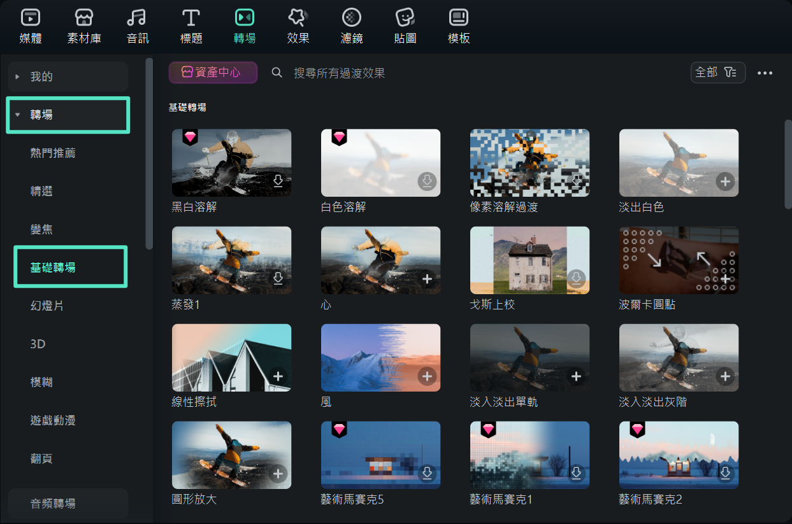Viewport: 792px width, 524px height.
Task: Select the 戈斯上校 transition thumbnail
Action: coord(529,260)
